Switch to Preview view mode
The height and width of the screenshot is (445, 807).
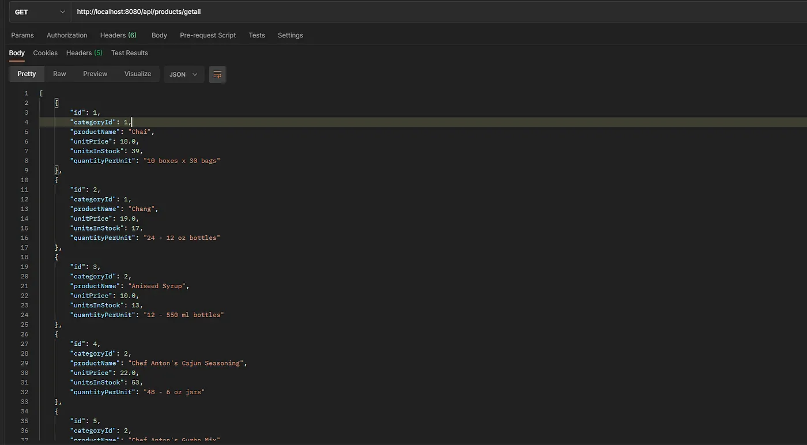click(x=95, y=74)
